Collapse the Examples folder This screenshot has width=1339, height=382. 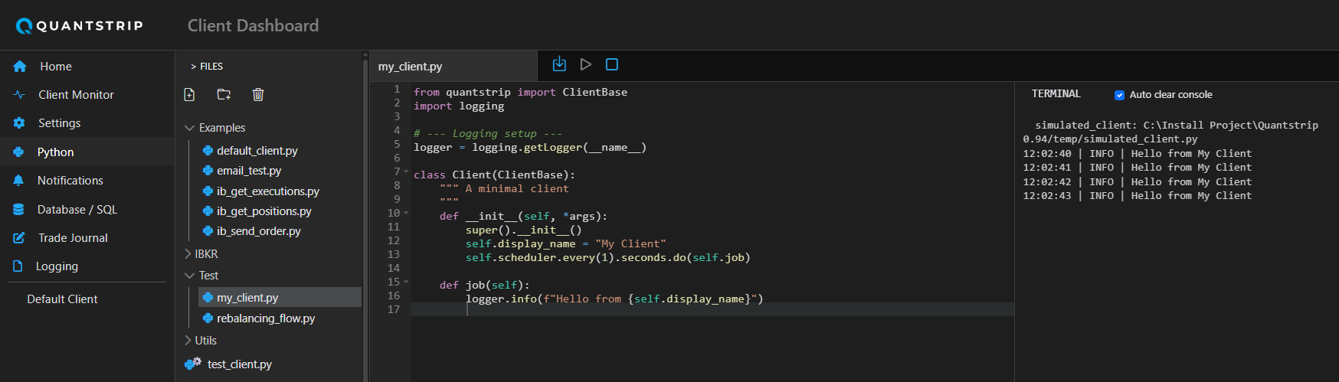point(189,128)
